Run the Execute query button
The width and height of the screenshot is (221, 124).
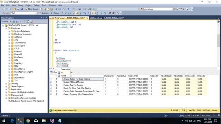tap(44, 13)
